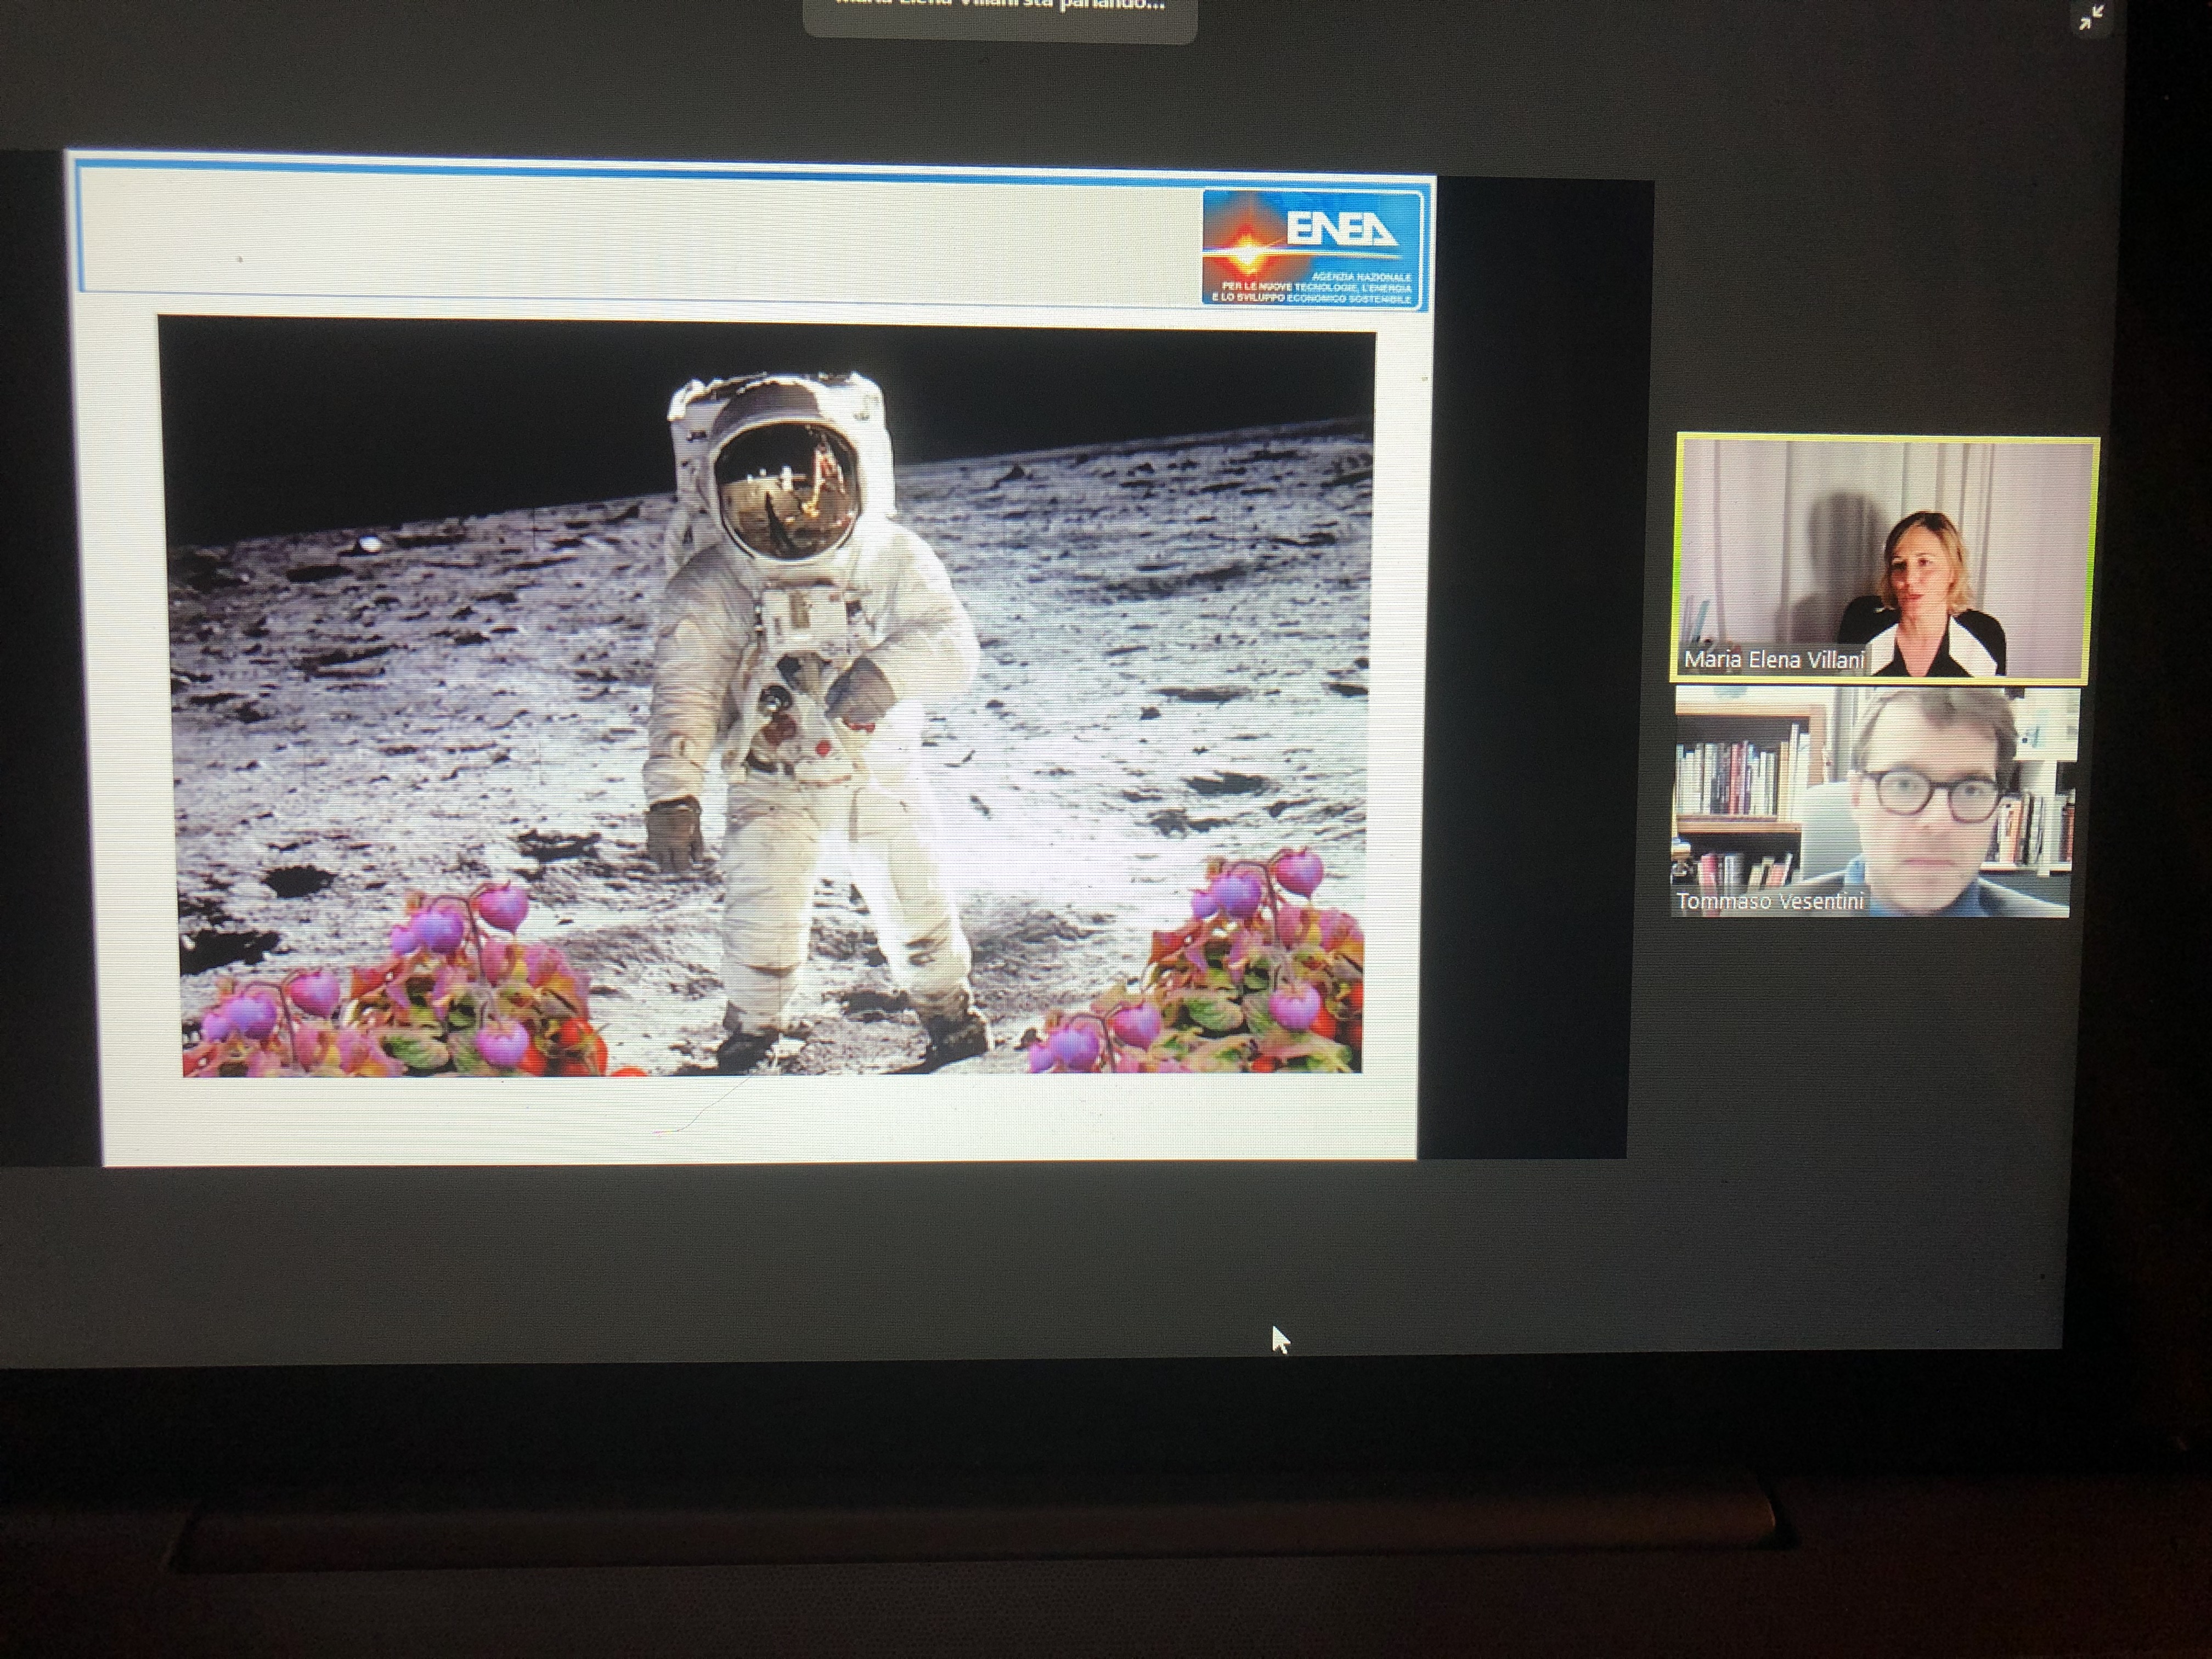Screen dimensions: 2212x1659
Task: Click the 'Tommaso Vesentini' name label
Action: pos(1770,901)
